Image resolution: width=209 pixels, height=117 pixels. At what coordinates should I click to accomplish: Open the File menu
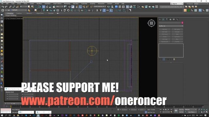2,4
